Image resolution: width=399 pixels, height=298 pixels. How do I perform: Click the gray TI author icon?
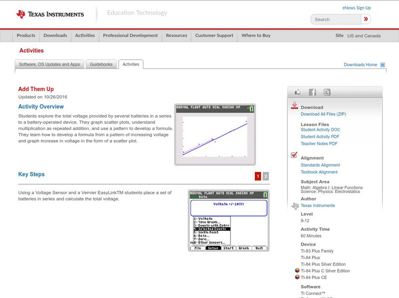tap(295, 206)
